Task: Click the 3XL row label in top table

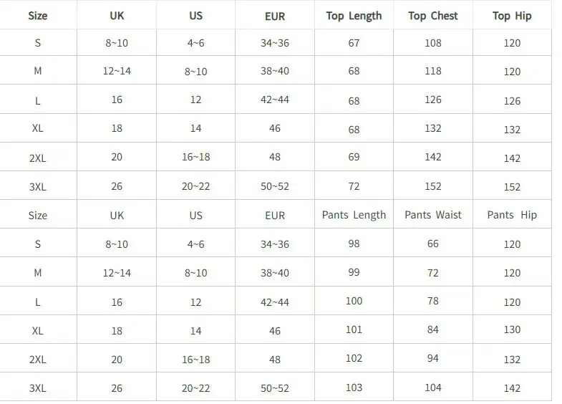Action: (38, 187)
